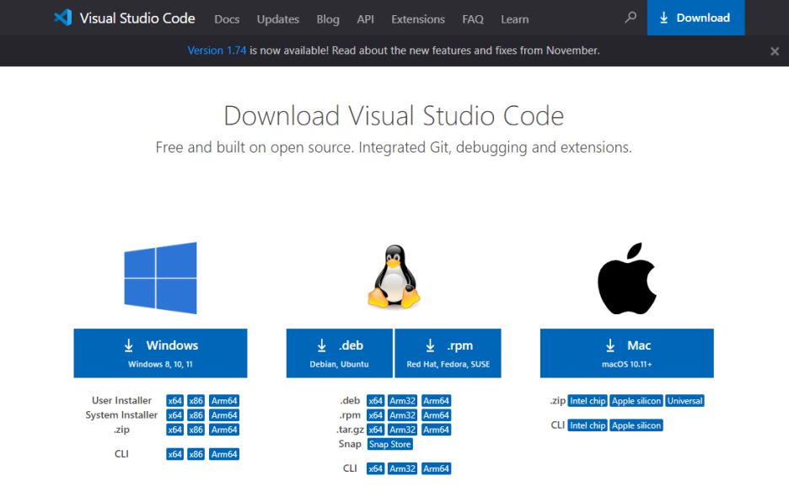Select Windows User Installer x64

click(174, 401)
